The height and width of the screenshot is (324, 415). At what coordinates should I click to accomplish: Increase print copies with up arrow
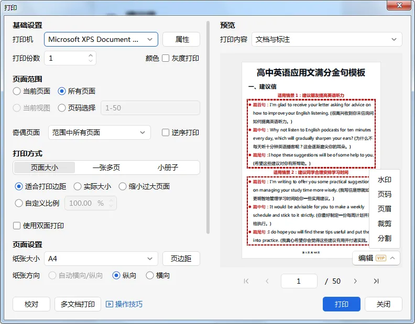[x=91, y=55]
